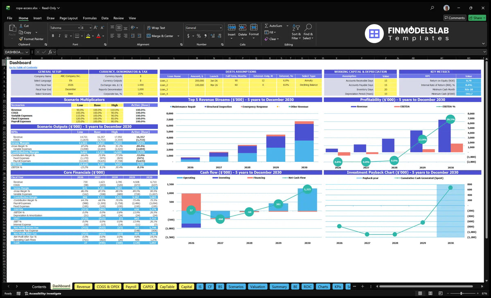Click the Format cells icon

pyautogui.click(x=254, y=28)
